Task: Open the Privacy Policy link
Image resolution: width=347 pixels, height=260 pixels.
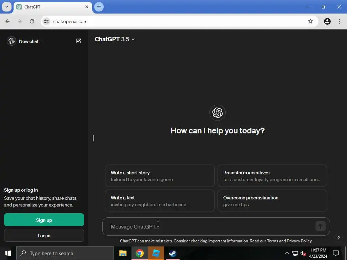Action: coord(299,241)
